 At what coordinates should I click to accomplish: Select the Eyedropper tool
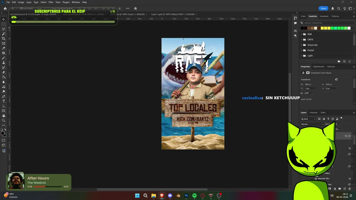point(4,48)
